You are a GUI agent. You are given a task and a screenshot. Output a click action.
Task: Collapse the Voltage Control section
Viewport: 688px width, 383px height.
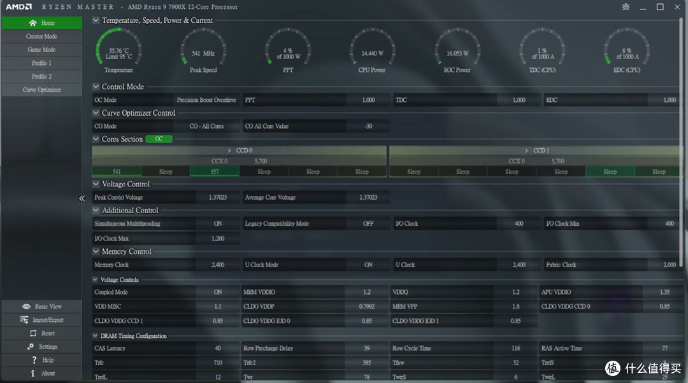pos(96,184)
